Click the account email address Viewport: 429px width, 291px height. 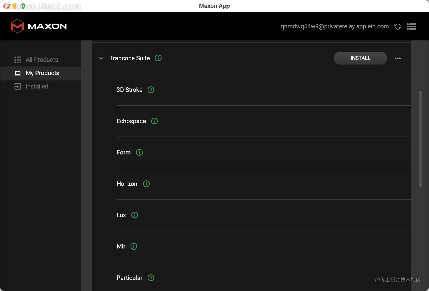click(335, 26)
